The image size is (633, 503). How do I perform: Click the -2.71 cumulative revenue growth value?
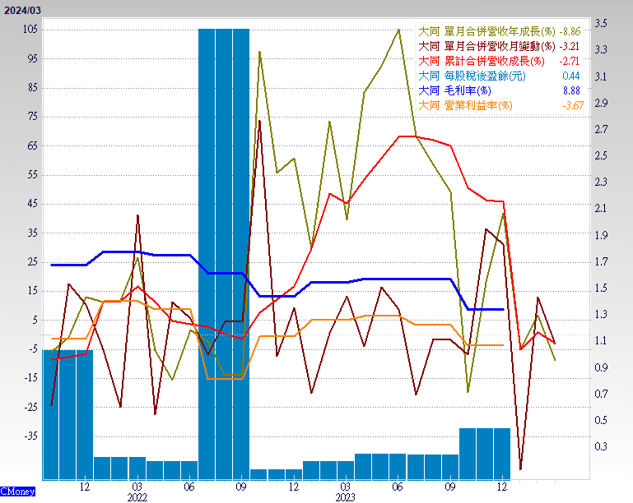570,61
